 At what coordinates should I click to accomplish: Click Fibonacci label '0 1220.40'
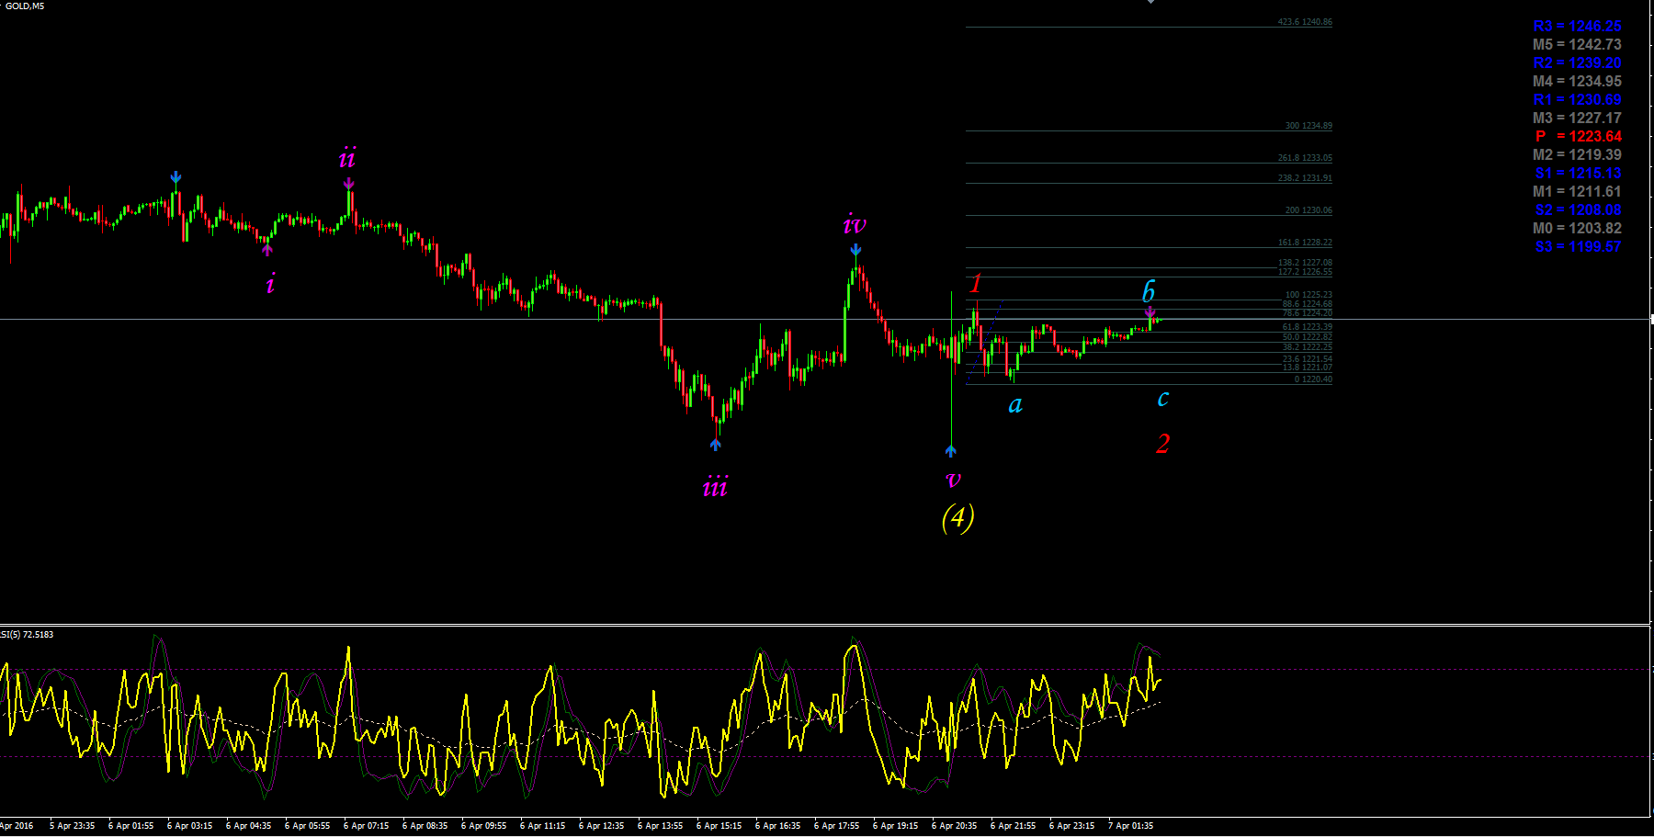pos(1313,379)
